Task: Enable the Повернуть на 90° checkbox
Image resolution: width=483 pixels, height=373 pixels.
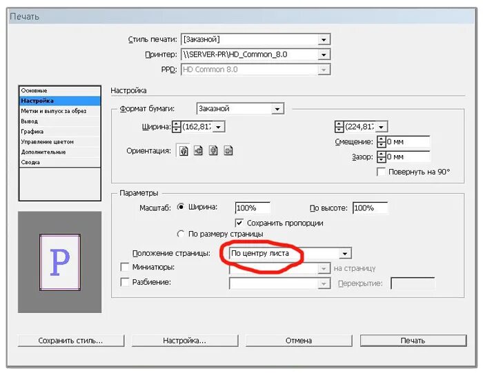Action: coord(381,172)
